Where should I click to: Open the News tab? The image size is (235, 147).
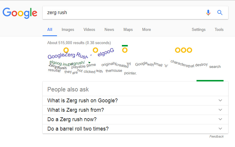tap(109, 30)
